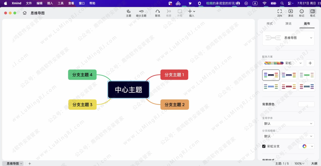Open the 100% zoom dropdown
The image size is (321, 166).
299,163
